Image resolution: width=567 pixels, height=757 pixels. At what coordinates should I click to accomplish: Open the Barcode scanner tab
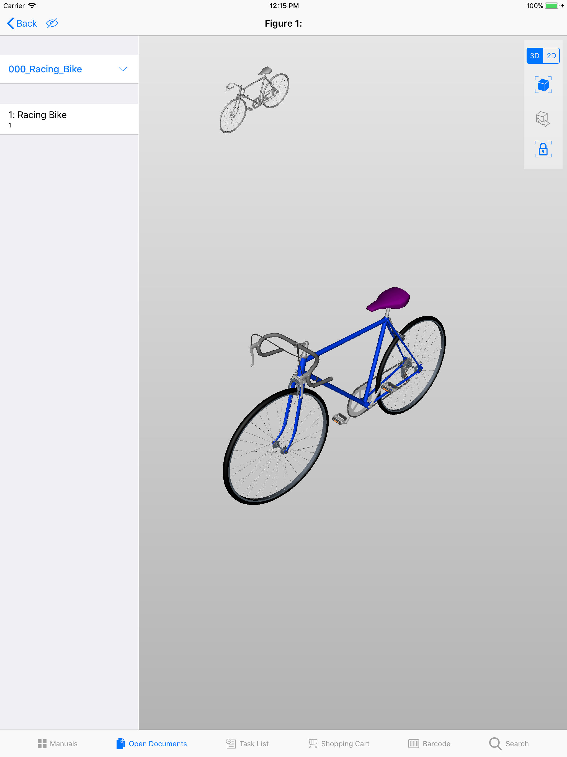(429, 744)
